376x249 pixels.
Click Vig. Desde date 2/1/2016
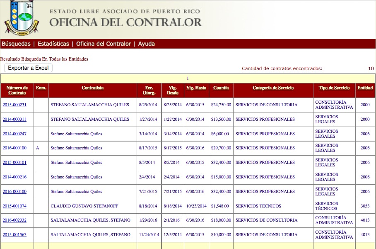171,220
